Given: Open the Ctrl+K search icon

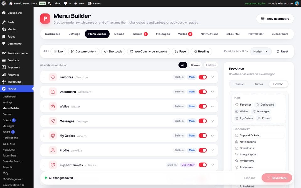Looking at the screenshot, I should click(x=49, y=3).
